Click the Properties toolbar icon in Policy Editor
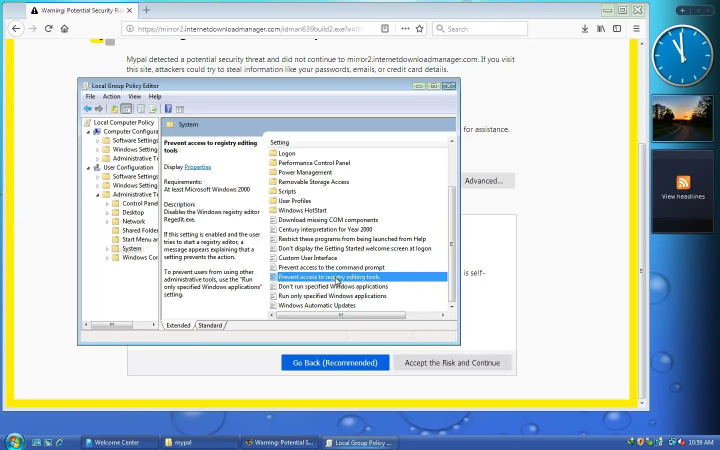Screen dimensions: 720x450 click(x=141, y=109)
